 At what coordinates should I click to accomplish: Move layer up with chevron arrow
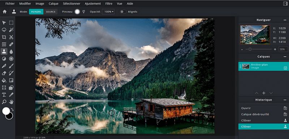256,93
